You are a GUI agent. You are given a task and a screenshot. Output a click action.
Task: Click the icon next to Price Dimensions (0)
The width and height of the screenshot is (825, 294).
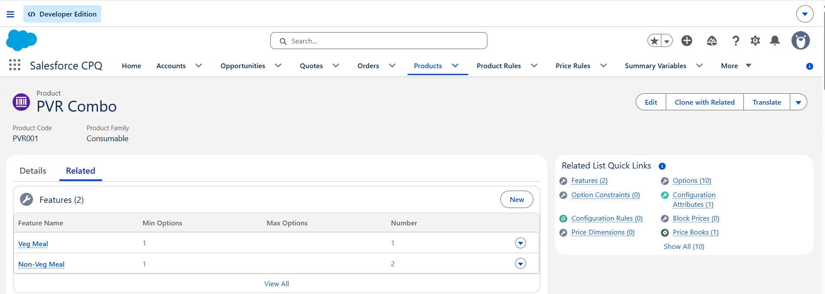[563, 233]
